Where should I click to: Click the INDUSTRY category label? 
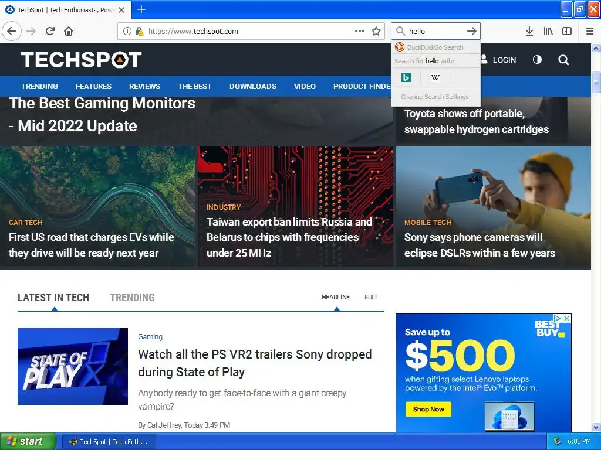click(x=224, y=207)
